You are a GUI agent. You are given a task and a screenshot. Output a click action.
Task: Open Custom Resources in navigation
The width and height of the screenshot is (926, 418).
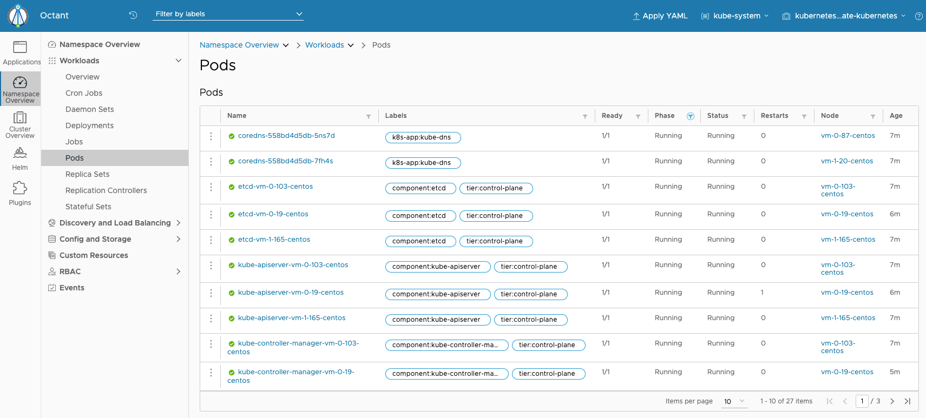point(94,255)
